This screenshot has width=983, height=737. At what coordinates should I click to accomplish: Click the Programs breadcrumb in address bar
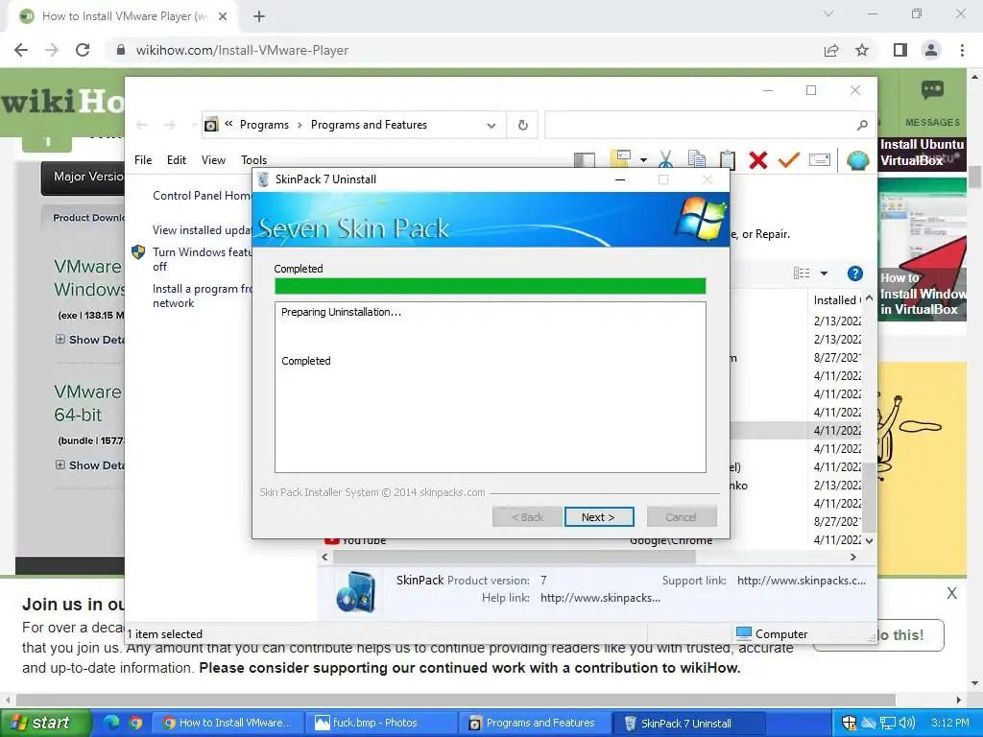[264, 125]
